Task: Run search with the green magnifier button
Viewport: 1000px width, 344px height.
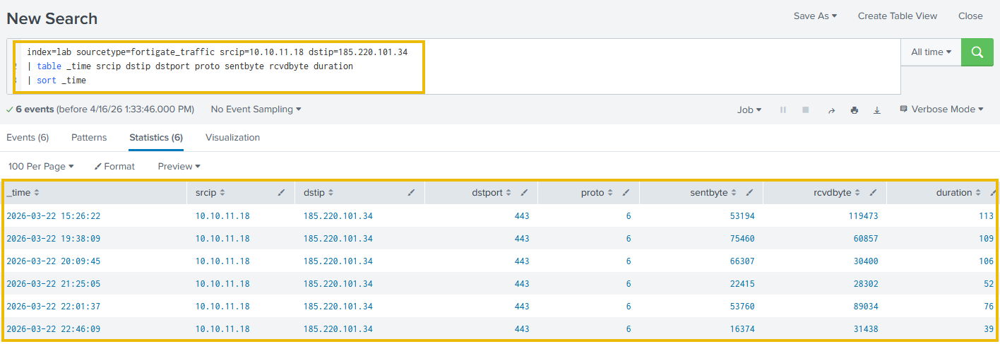Action: [x=977, y=52]
